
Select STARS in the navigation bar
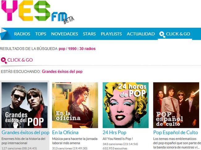[89, 34]
